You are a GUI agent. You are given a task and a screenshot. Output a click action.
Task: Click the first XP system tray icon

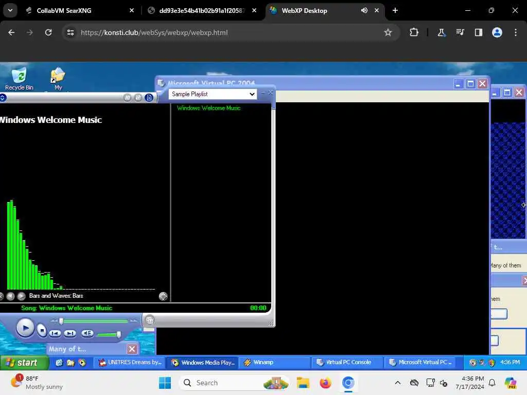point(472,363)
